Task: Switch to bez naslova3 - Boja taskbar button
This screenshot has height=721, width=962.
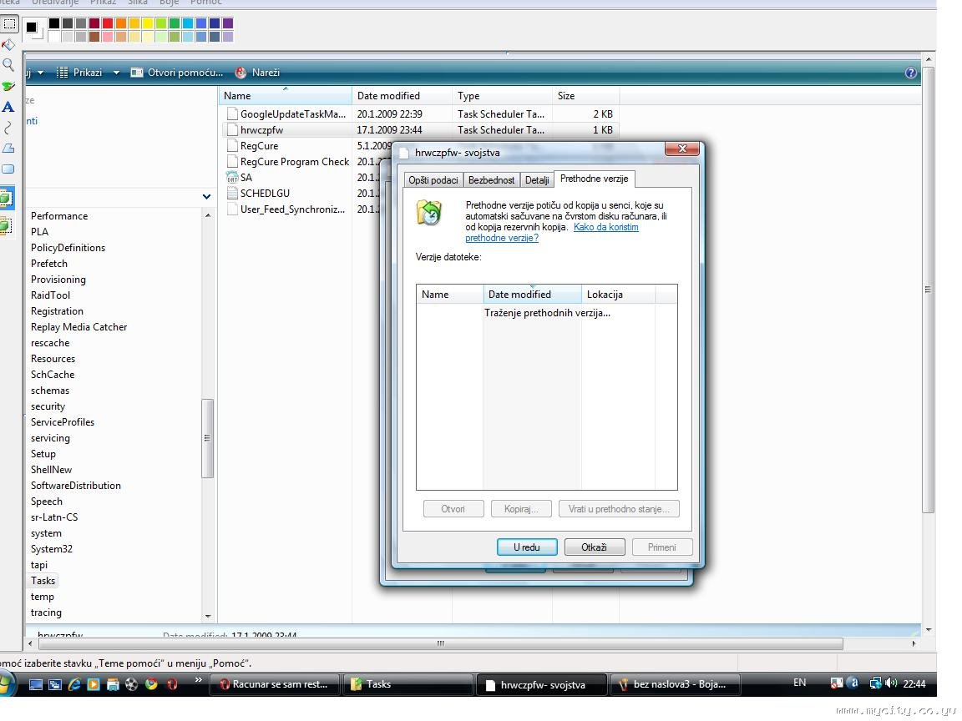Action: (x=675, y=684)
